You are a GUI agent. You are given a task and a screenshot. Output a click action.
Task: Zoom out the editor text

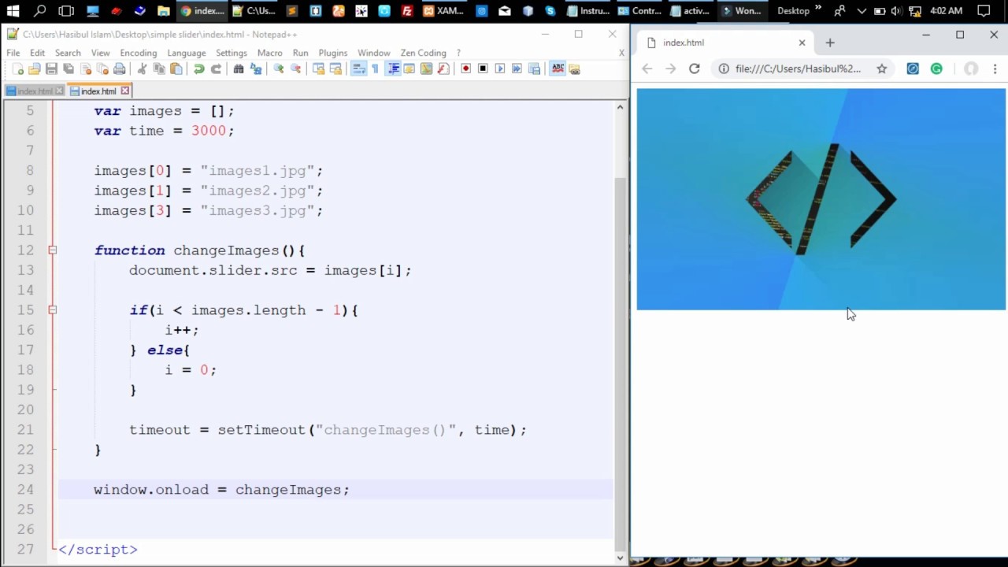tap(296, 69)
